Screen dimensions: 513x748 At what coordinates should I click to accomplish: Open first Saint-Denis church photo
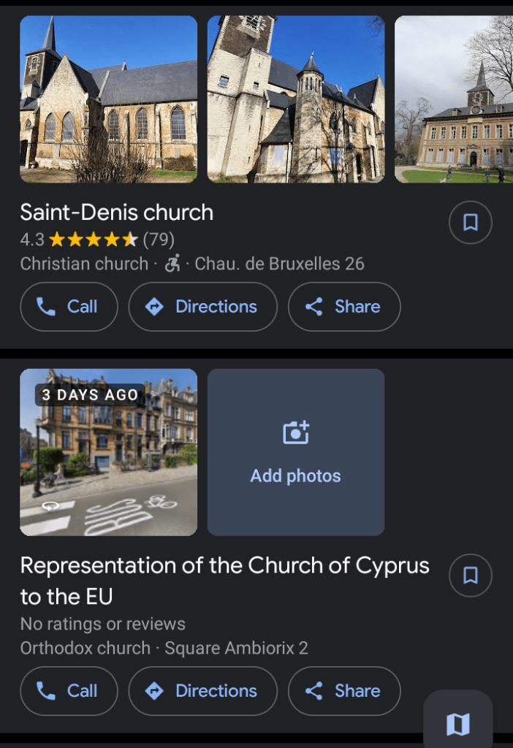(108, 99)
